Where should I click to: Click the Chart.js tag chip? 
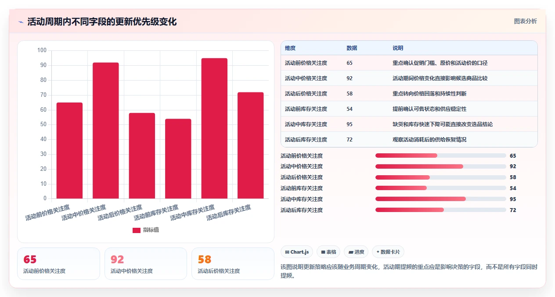tap(297, 252)
